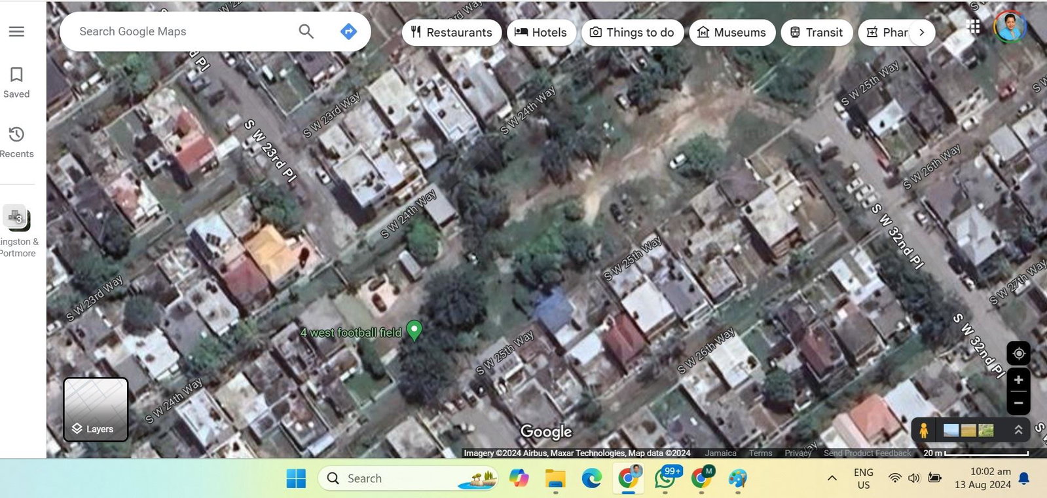1047x498 pixels.
Task: Open Privacy link
Action: [798, 453]
